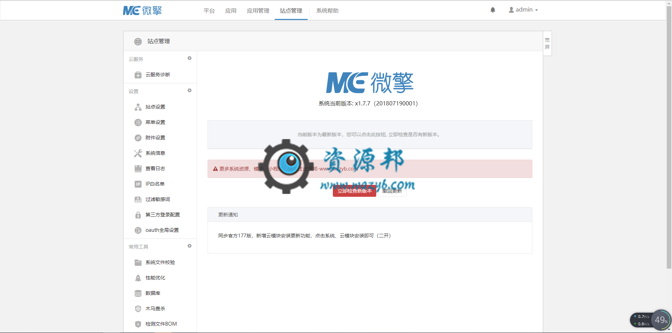Viewport: 672px width, 333px height.
Task: Collapse 设置 section via its gear
Action: point(189,90)
